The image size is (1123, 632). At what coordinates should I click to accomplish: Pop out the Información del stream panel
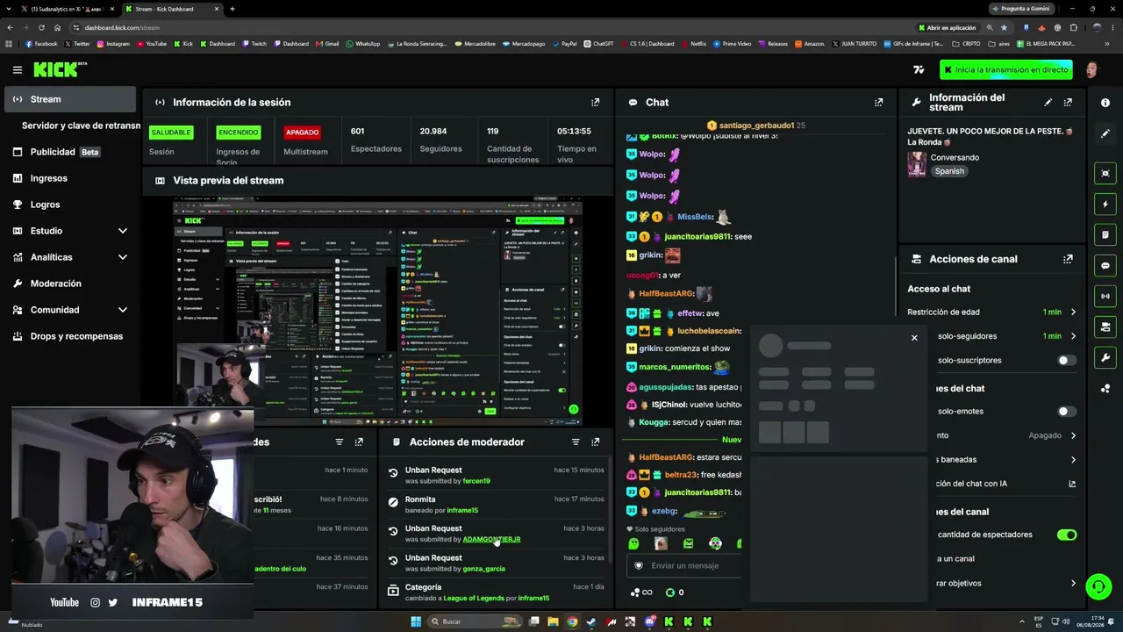point(1068,102)
